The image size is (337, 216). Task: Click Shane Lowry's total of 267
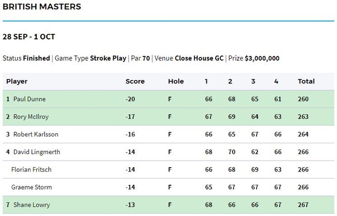tap(303, 204)
